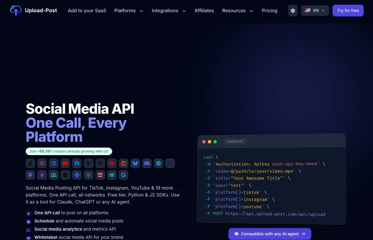
Task: Click the orange storefront icon
Action: pos(100,175)
